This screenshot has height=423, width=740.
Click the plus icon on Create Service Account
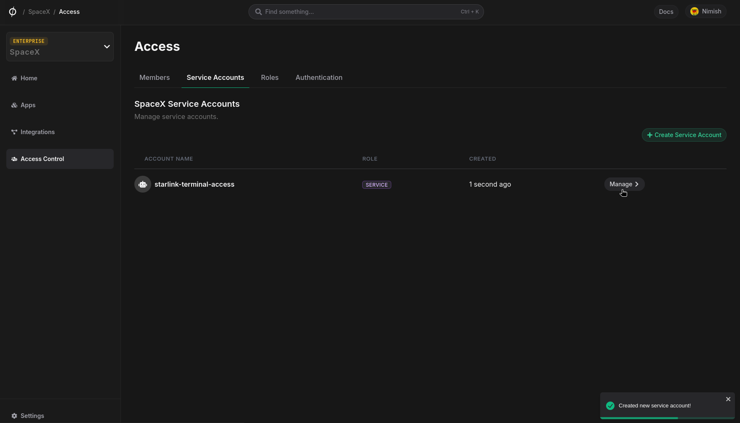tap(649, 135)
